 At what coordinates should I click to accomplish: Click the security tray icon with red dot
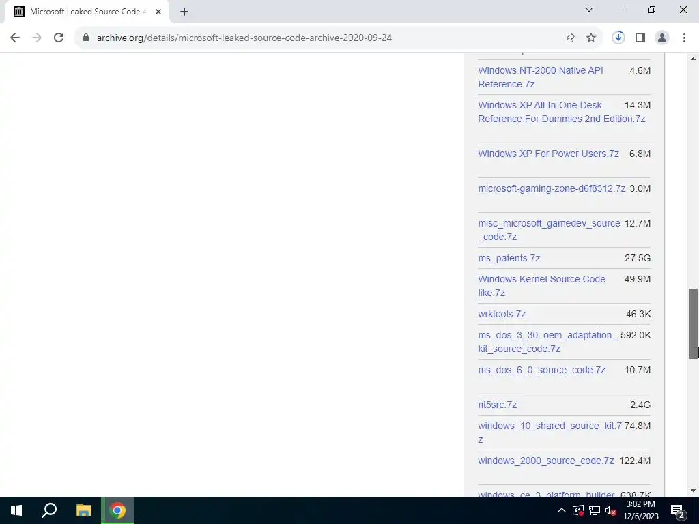578,510
